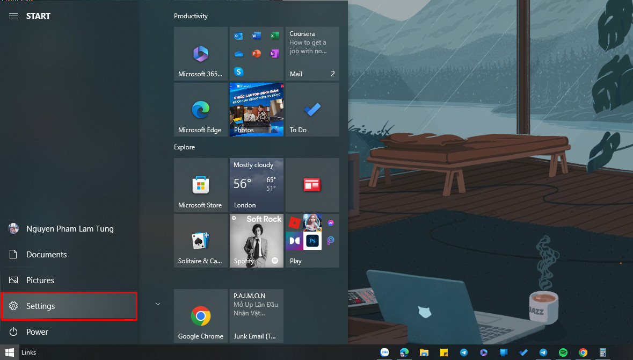Open the Photos live tile
633x360 pixels.
[256, 110]
